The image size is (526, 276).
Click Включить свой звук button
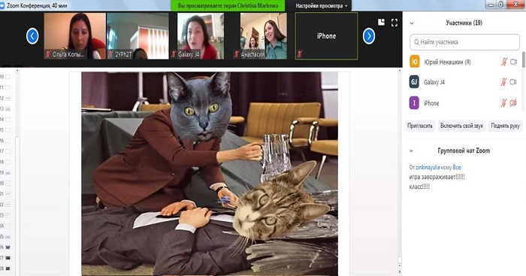[461, 126]
